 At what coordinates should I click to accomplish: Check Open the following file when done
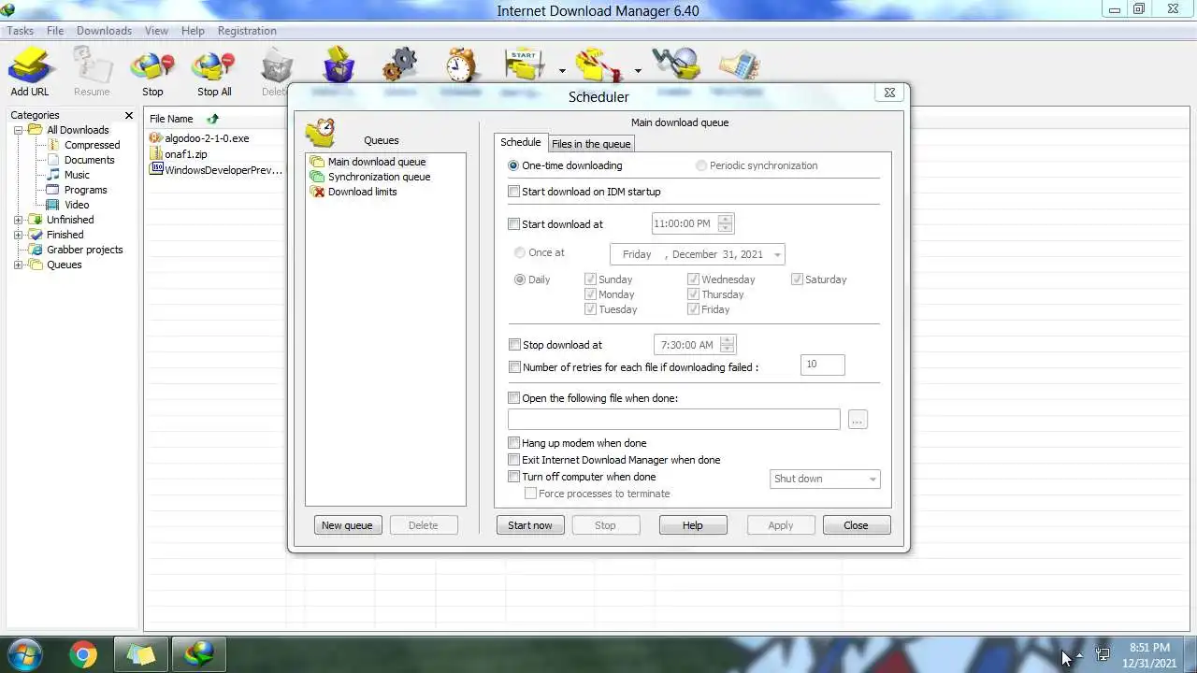point(513,398)
